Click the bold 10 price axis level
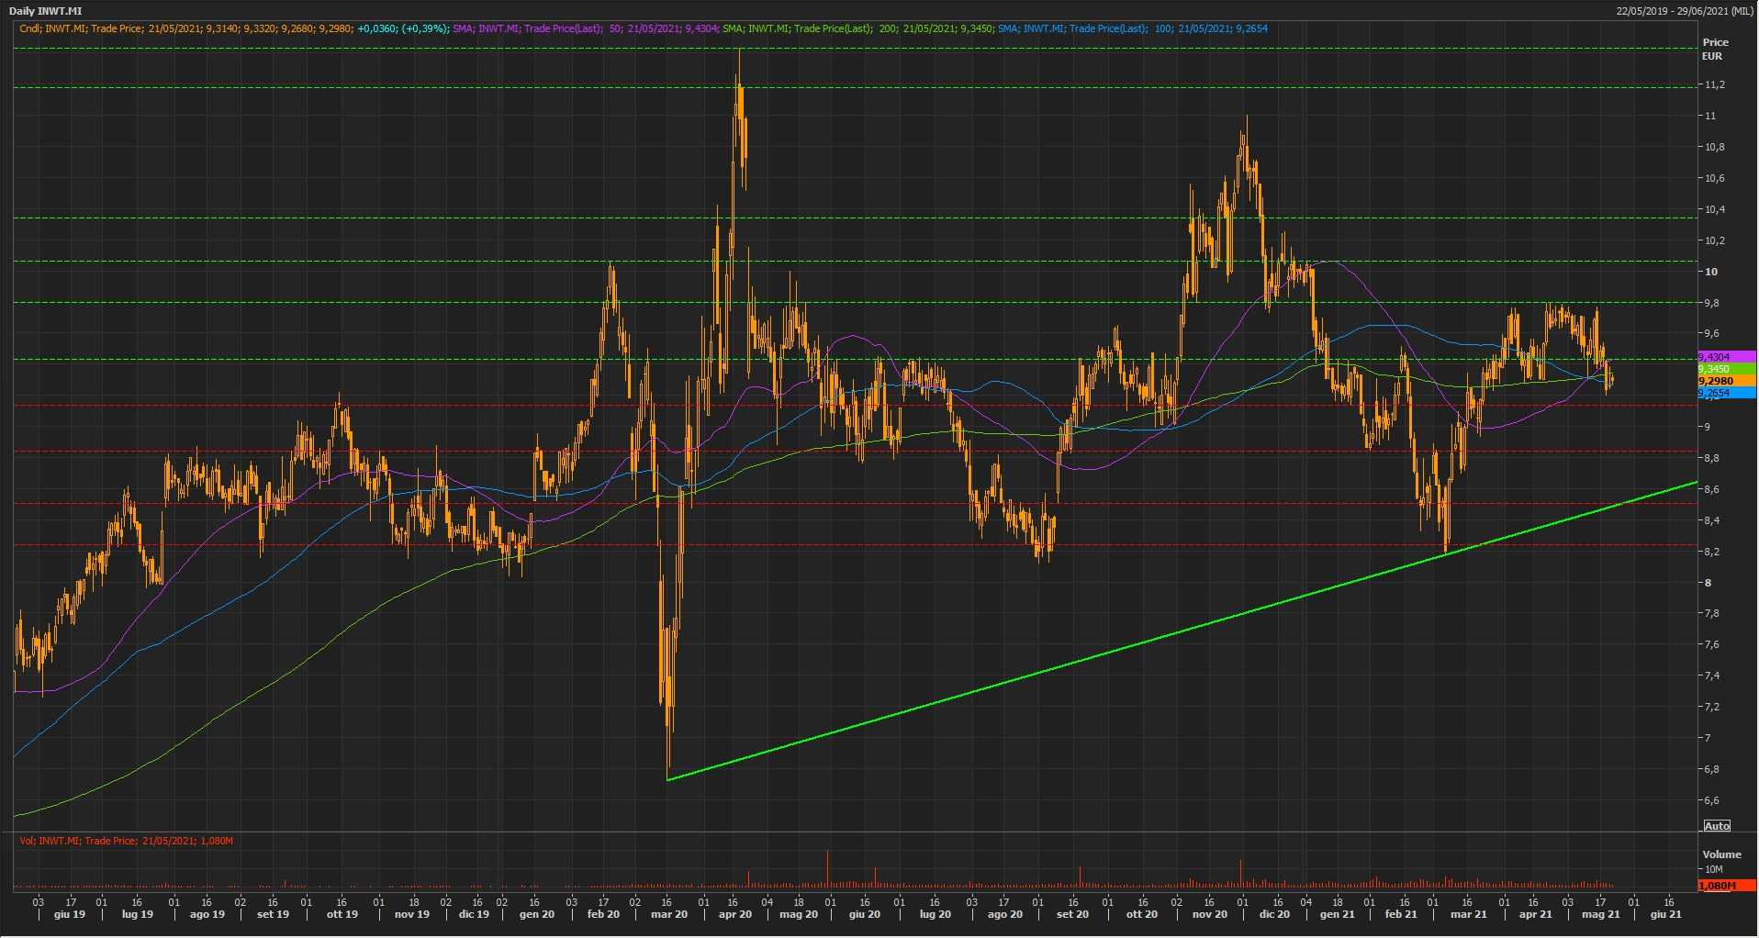Viewport: 1759px width, 938px height. pos(1710,272)
